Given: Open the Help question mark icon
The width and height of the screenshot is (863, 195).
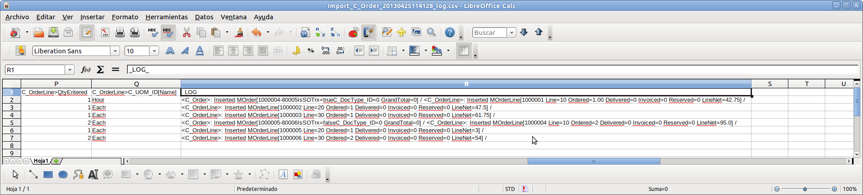Looking at the screenshot, I should tap(449, 33).
